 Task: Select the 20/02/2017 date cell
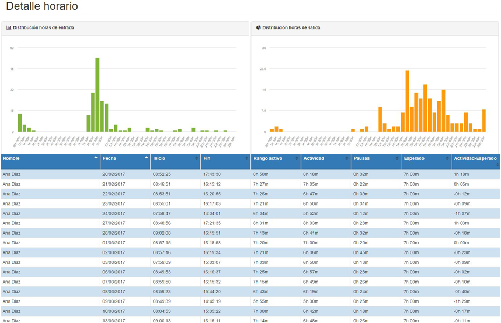114,174
